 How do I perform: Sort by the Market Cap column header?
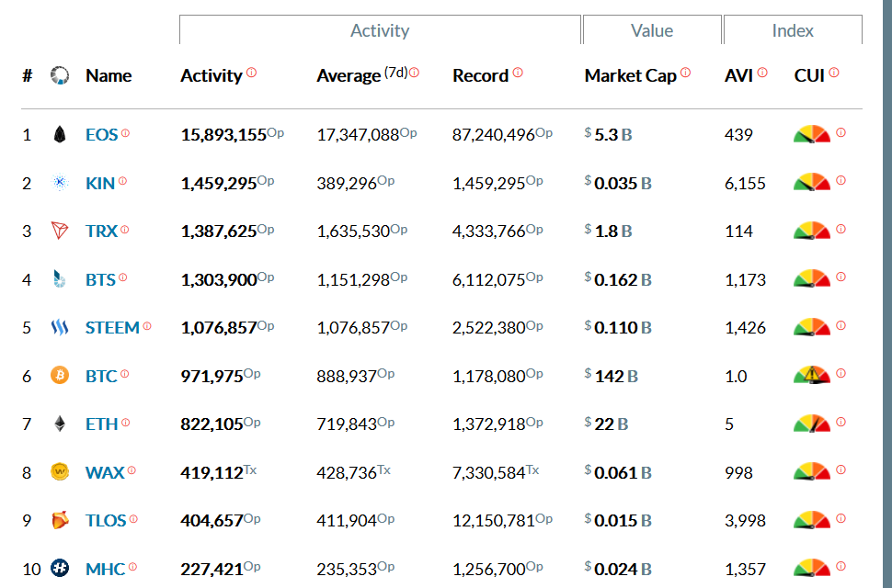coord(630,75)
